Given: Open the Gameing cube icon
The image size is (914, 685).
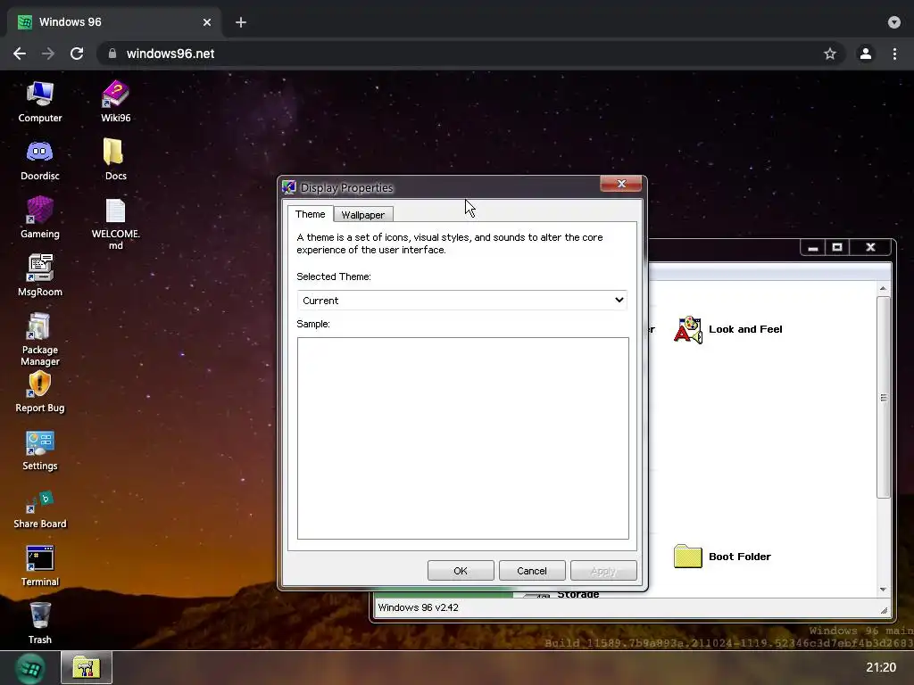Looking at the screenshot, I should 39,218.
